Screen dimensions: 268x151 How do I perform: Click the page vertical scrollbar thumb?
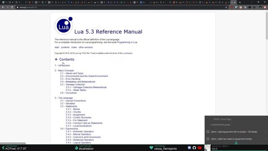coord(267,26)
